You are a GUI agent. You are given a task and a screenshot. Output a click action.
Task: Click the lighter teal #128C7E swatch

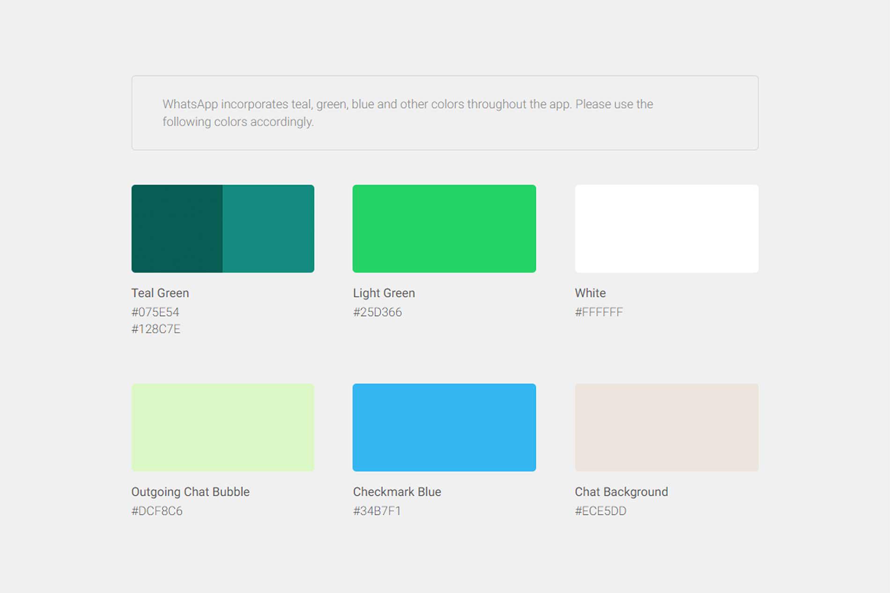(x=268, y=229)
